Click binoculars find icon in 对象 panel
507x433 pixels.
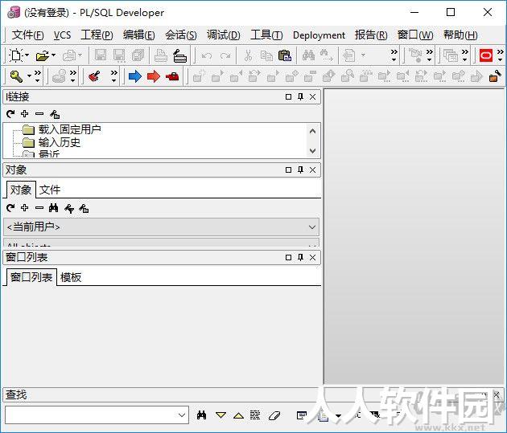tap(54, 208)
